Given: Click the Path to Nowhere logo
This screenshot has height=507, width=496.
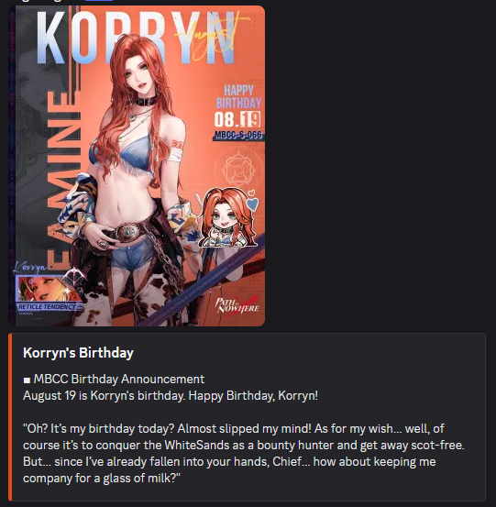Looking at the screenshot, I should (237, 305).
